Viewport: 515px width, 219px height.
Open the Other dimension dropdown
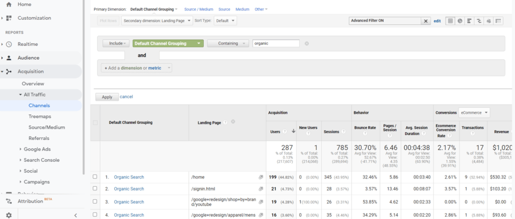[261, 9]
